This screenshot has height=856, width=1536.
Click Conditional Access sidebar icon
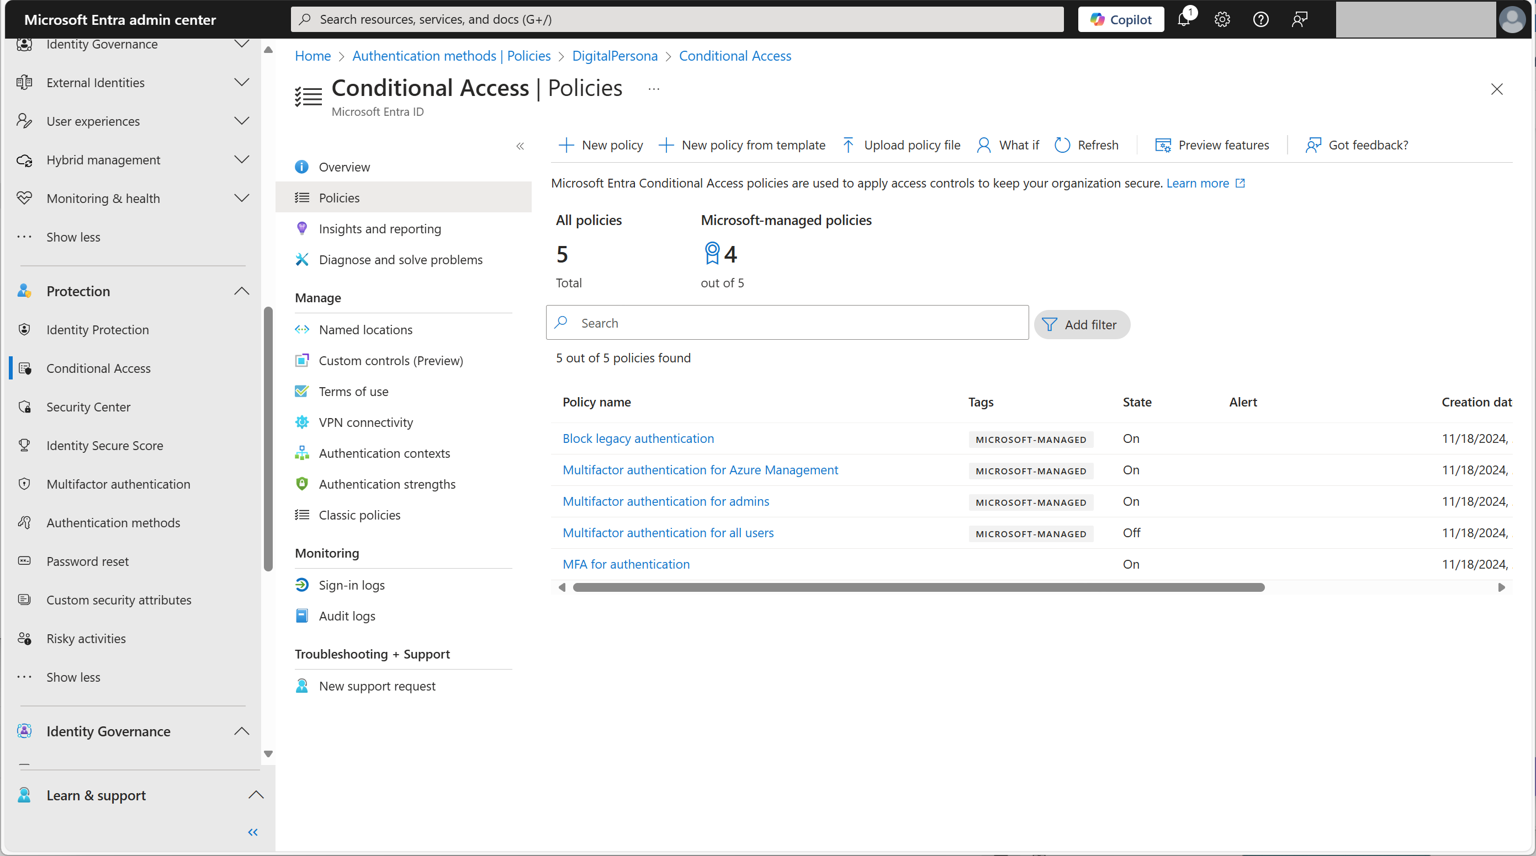coord(24,368)
